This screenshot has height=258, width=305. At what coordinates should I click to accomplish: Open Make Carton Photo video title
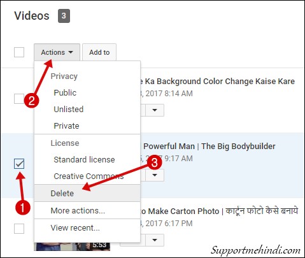click(219, 211)
